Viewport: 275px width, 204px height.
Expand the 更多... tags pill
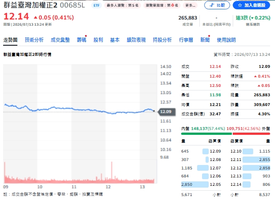pyautogui.click(x=190, y=5)
